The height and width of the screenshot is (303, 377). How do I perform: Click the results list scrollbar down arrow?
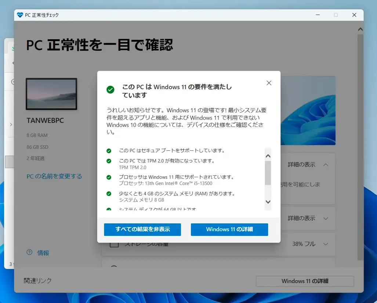[268, 202]
